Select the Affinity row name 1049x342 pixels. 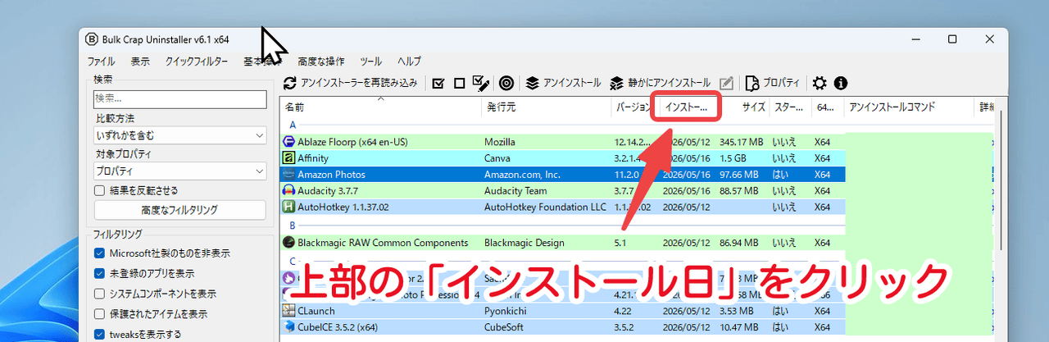tap(313, 158)
